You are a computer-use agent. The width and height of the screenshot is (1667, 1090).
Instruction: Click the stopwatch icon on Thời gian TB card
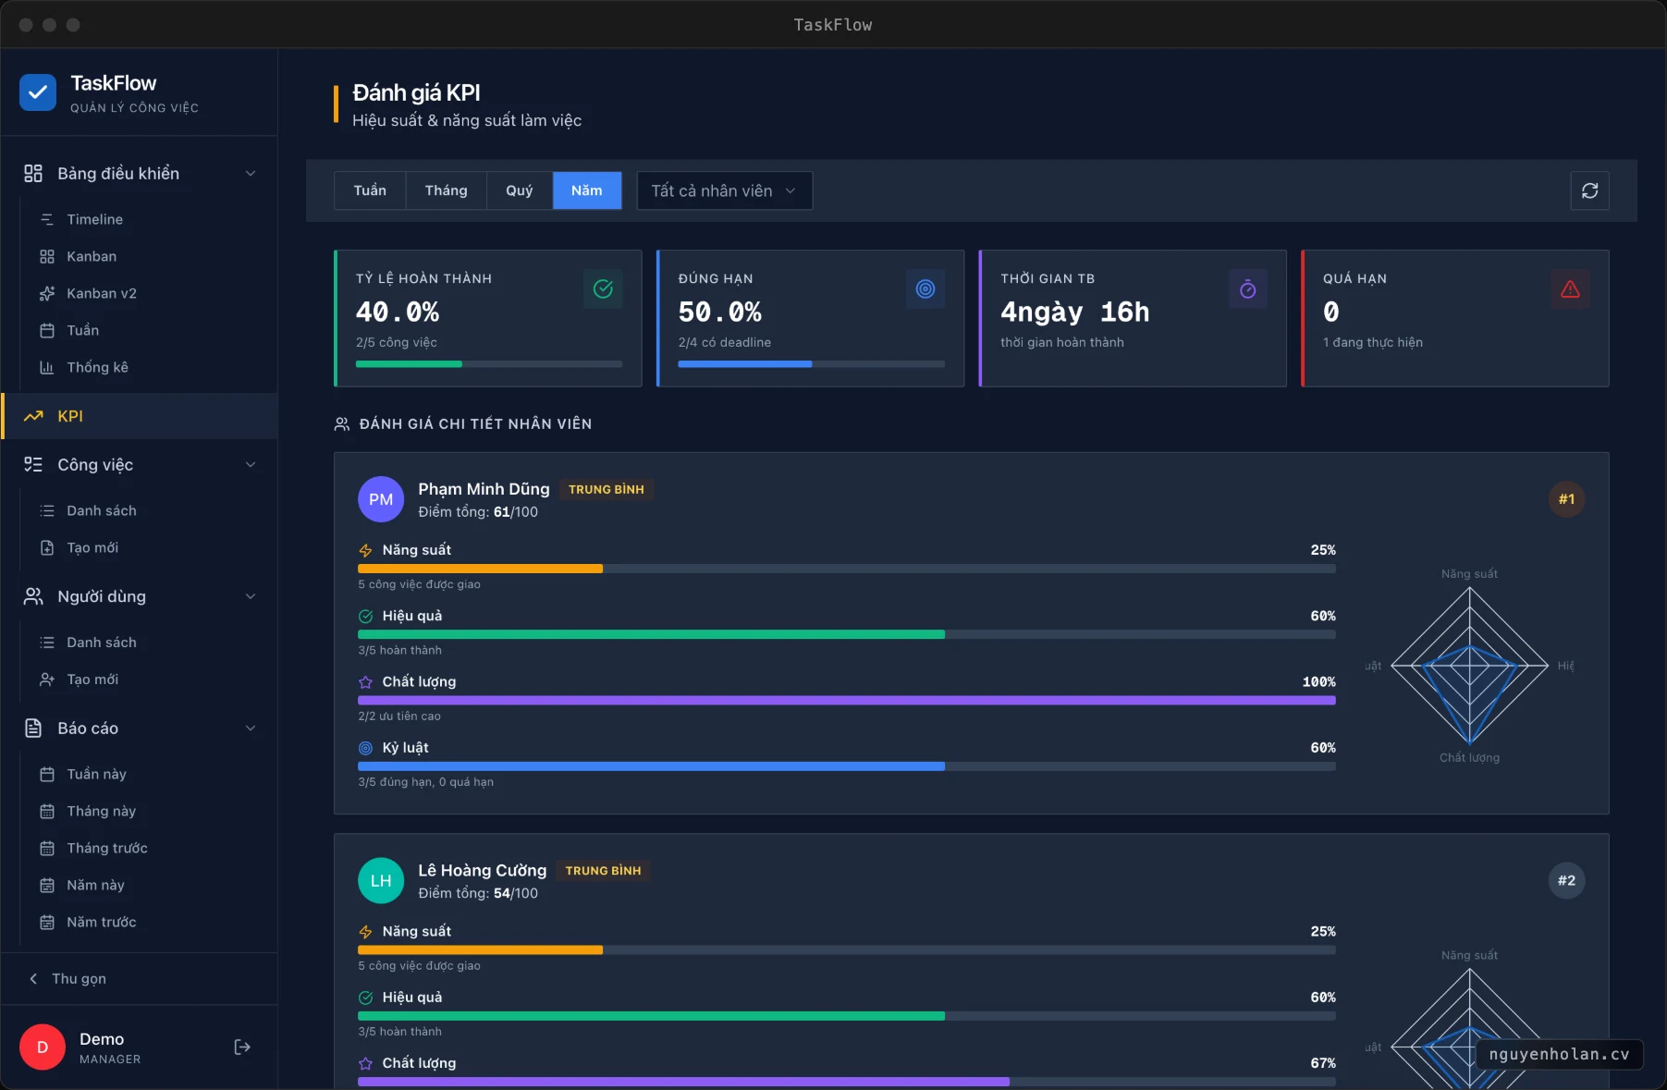(x=1248, y=289)
